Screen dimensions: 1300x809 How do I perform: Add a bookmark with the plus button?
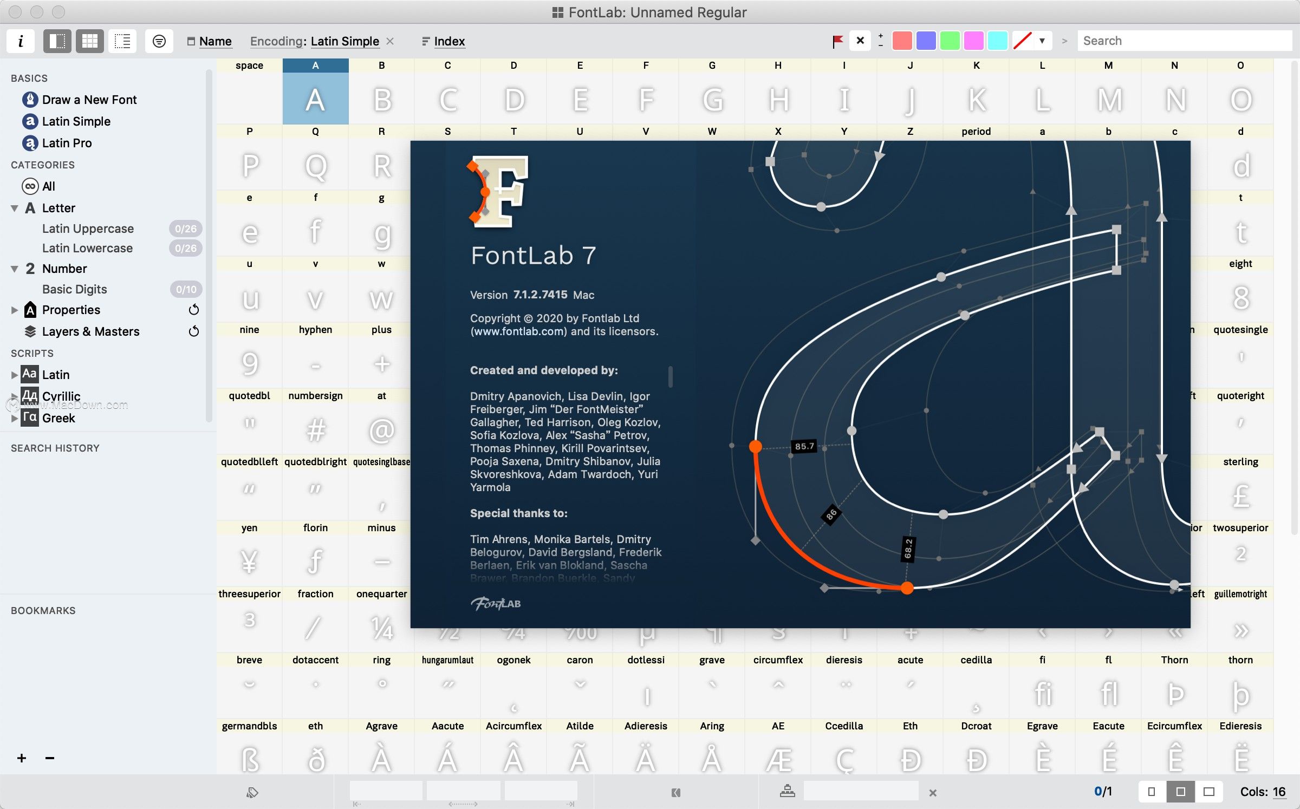(x=22, y=758)
